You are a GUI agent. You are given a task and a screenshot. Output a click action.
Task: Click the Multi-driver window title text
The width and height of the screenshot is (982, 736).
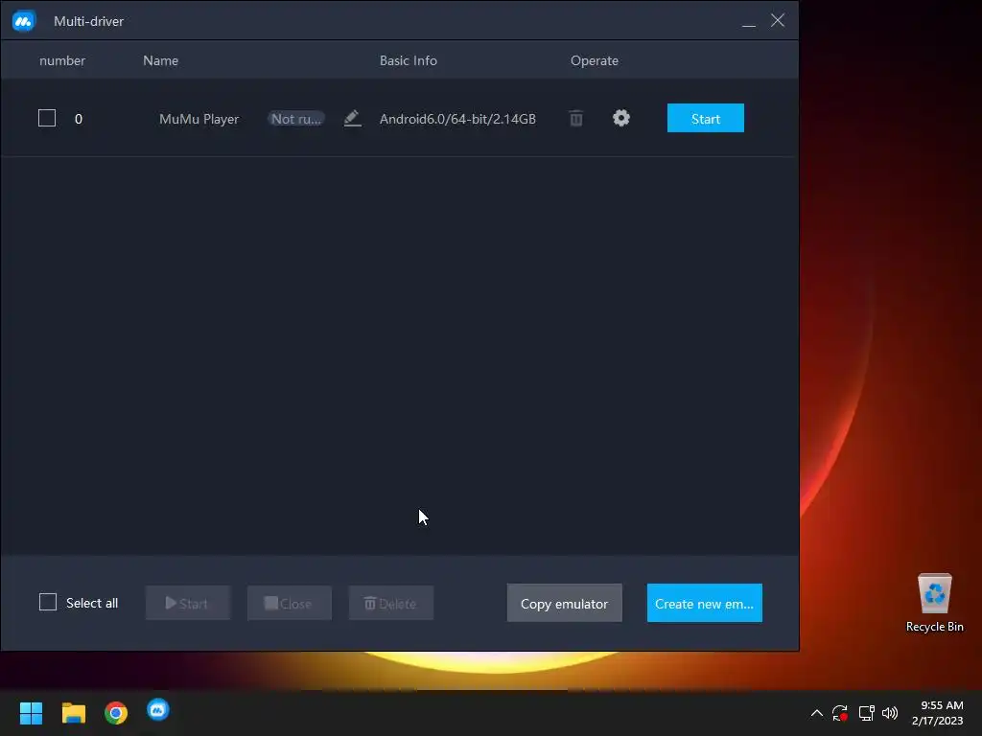pos(89,21)
